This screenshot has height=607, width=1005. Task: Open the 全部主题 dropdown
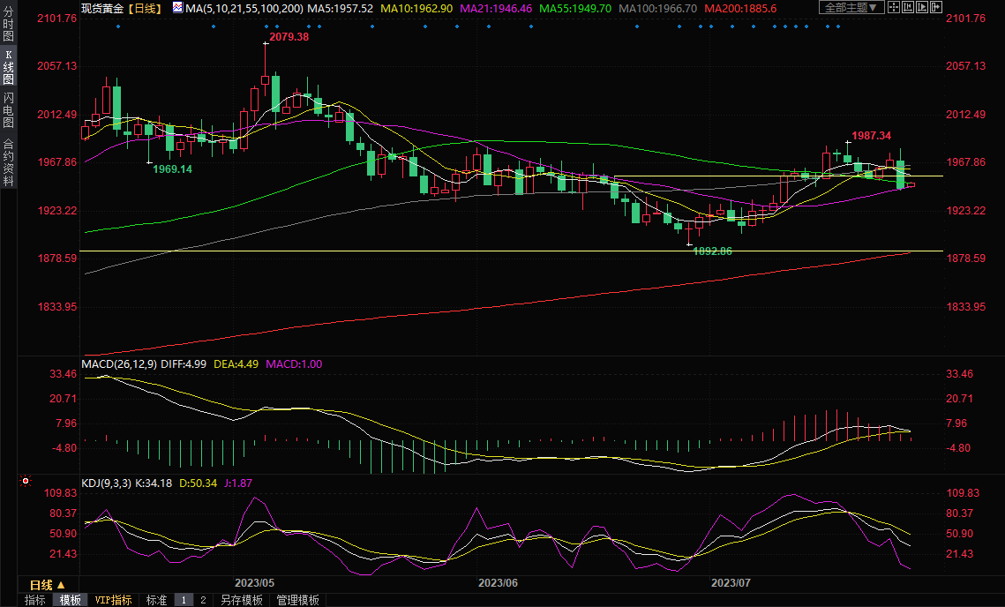pos(851,7)
